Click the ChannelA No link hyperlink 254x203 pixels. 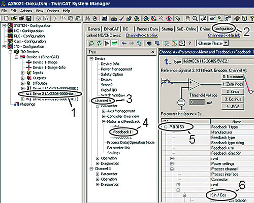142,36
